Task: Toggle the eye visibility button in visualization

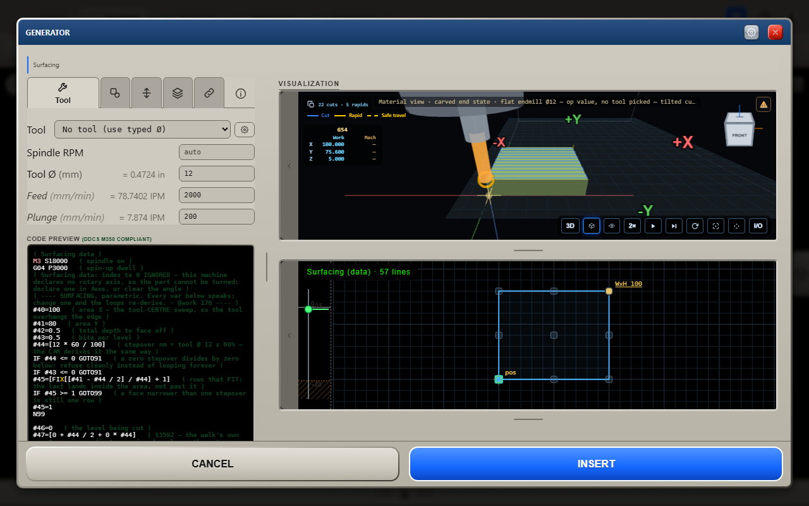Action: (x=611, y=226)
